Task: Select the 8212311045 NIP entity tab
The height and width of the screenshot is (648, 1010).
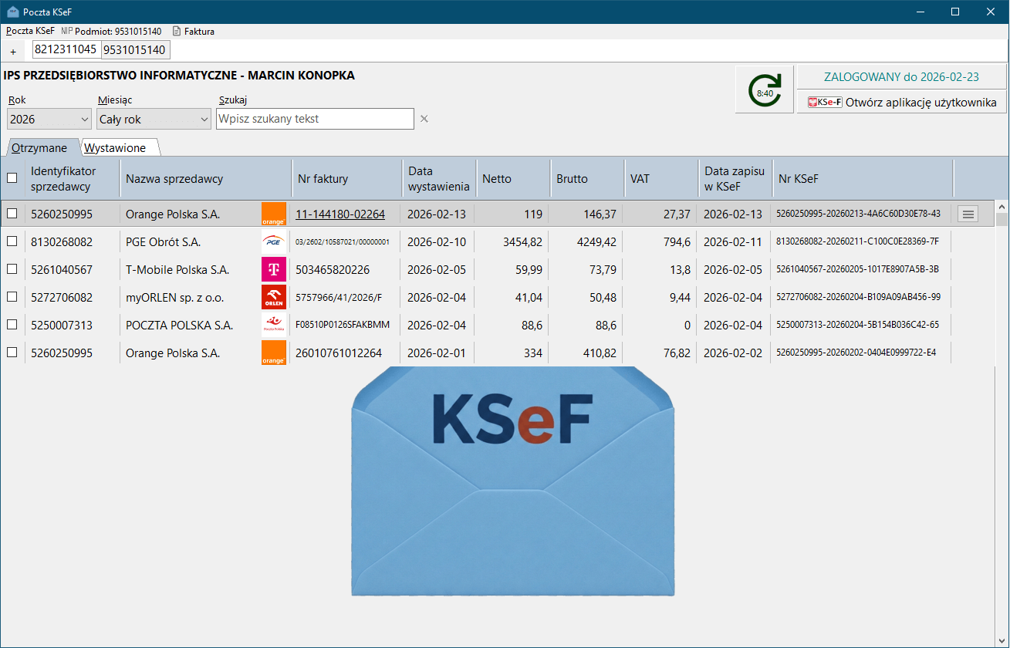Action: click(x=66, y=49)
